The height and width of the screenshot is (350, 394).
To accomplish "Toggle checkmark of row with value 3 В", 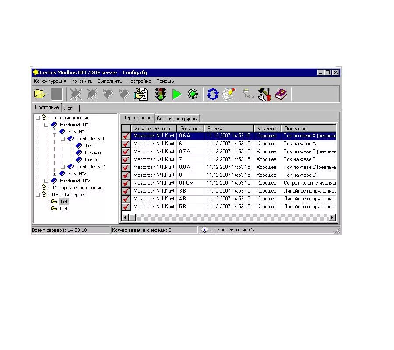I will [x=126, y=191].
